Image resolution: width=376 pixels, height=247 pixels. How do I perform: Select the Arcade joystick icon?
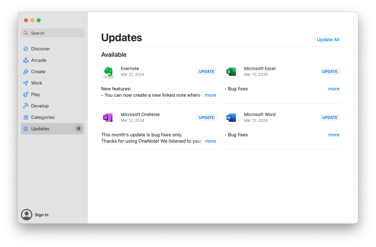coord(26,60)
